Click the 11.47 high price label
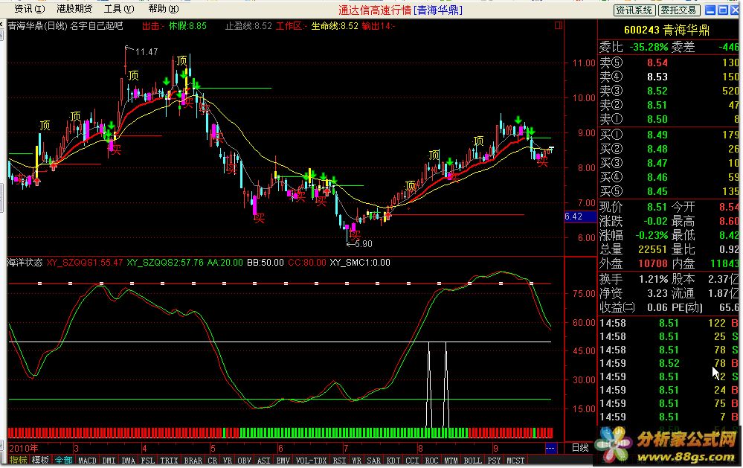The width and height of the screenshot is (743, 468). 147,51
